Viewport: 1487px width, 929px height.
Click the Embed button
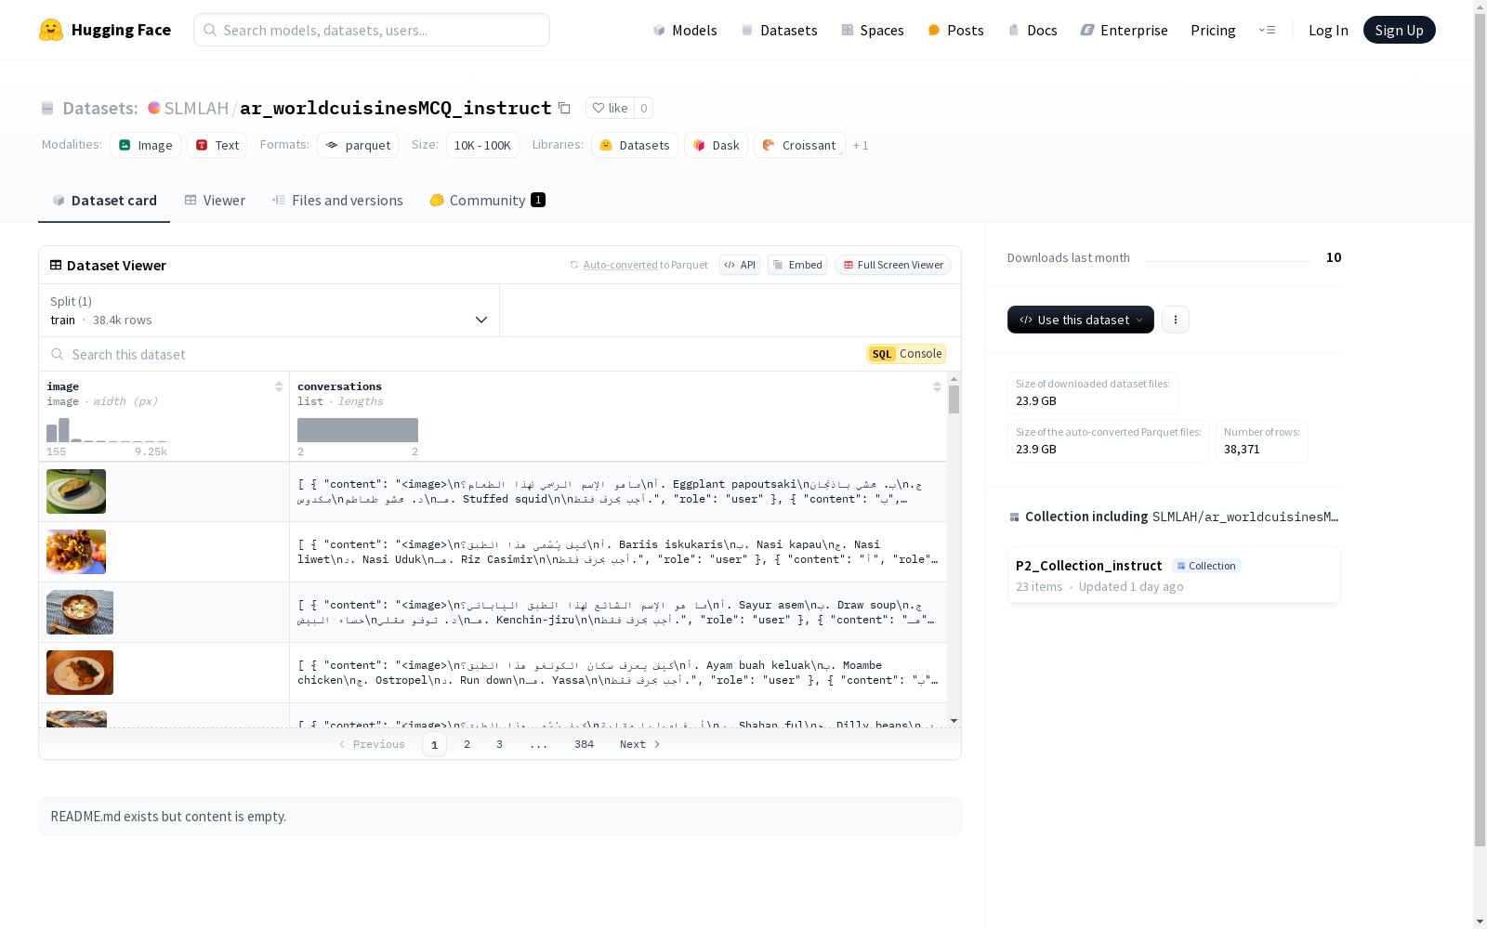(797, 265)
